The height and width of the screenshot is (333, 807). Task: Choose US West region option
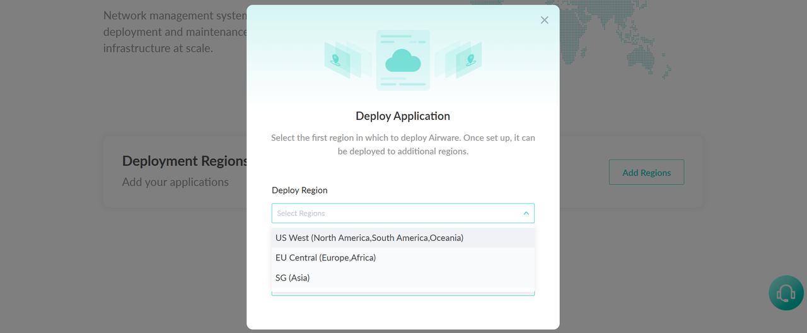click(369, 238)
